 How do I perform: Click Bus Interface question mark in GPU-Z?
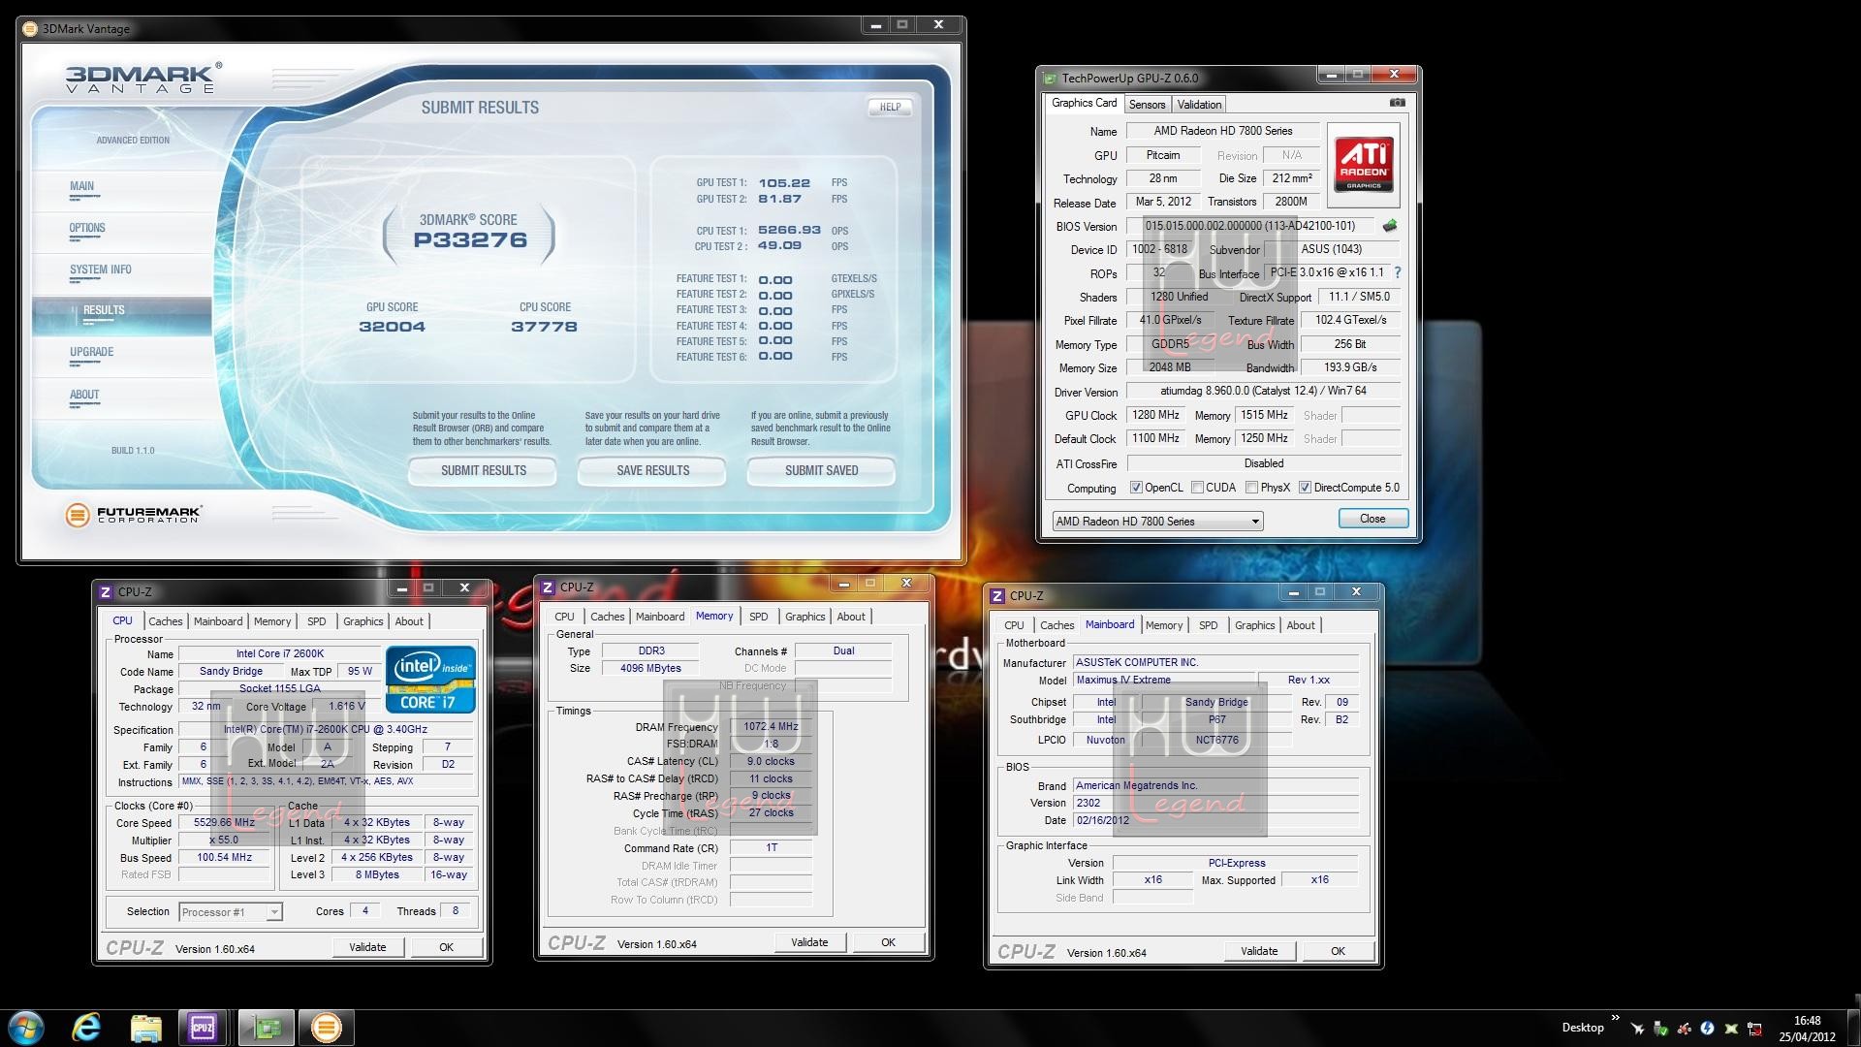point(1397,273)
